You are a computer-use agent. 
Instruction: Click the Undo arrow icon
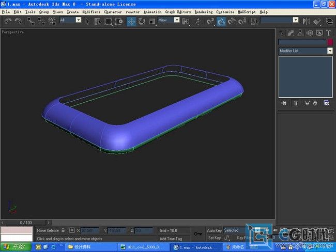(8, 21)
